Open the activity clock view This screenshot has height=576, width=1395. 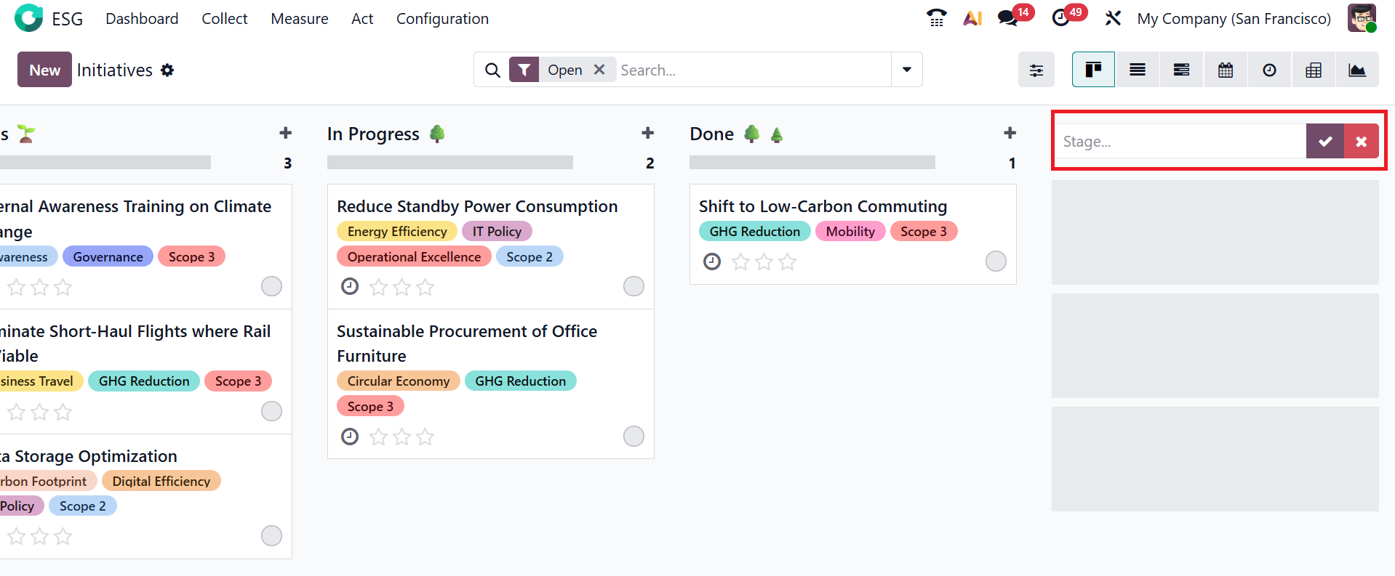[x=1269, y=70]
